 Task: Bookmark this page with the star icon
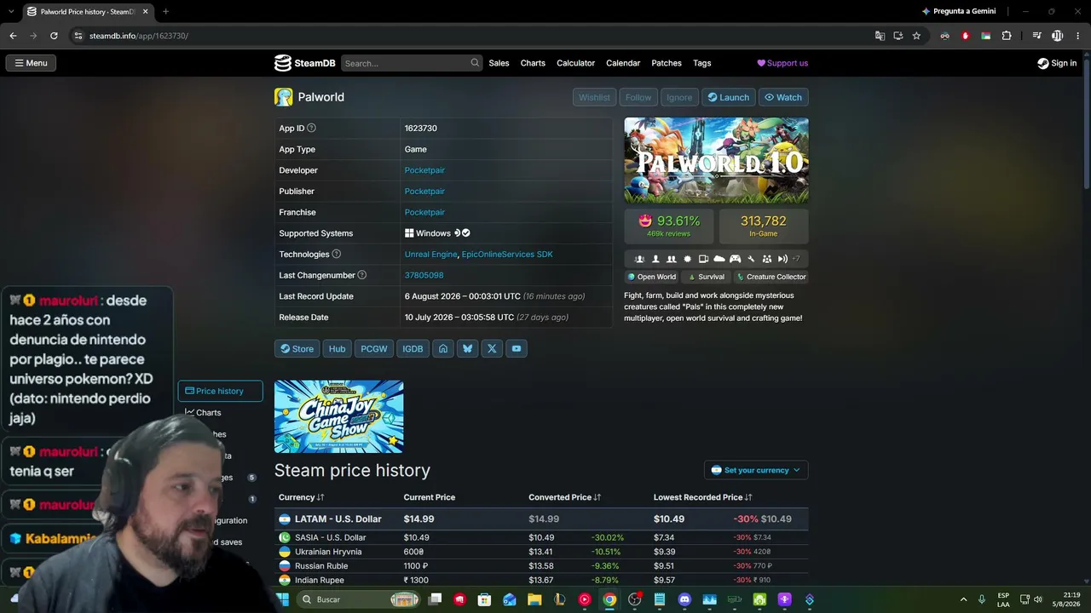(x=916, y=36)
